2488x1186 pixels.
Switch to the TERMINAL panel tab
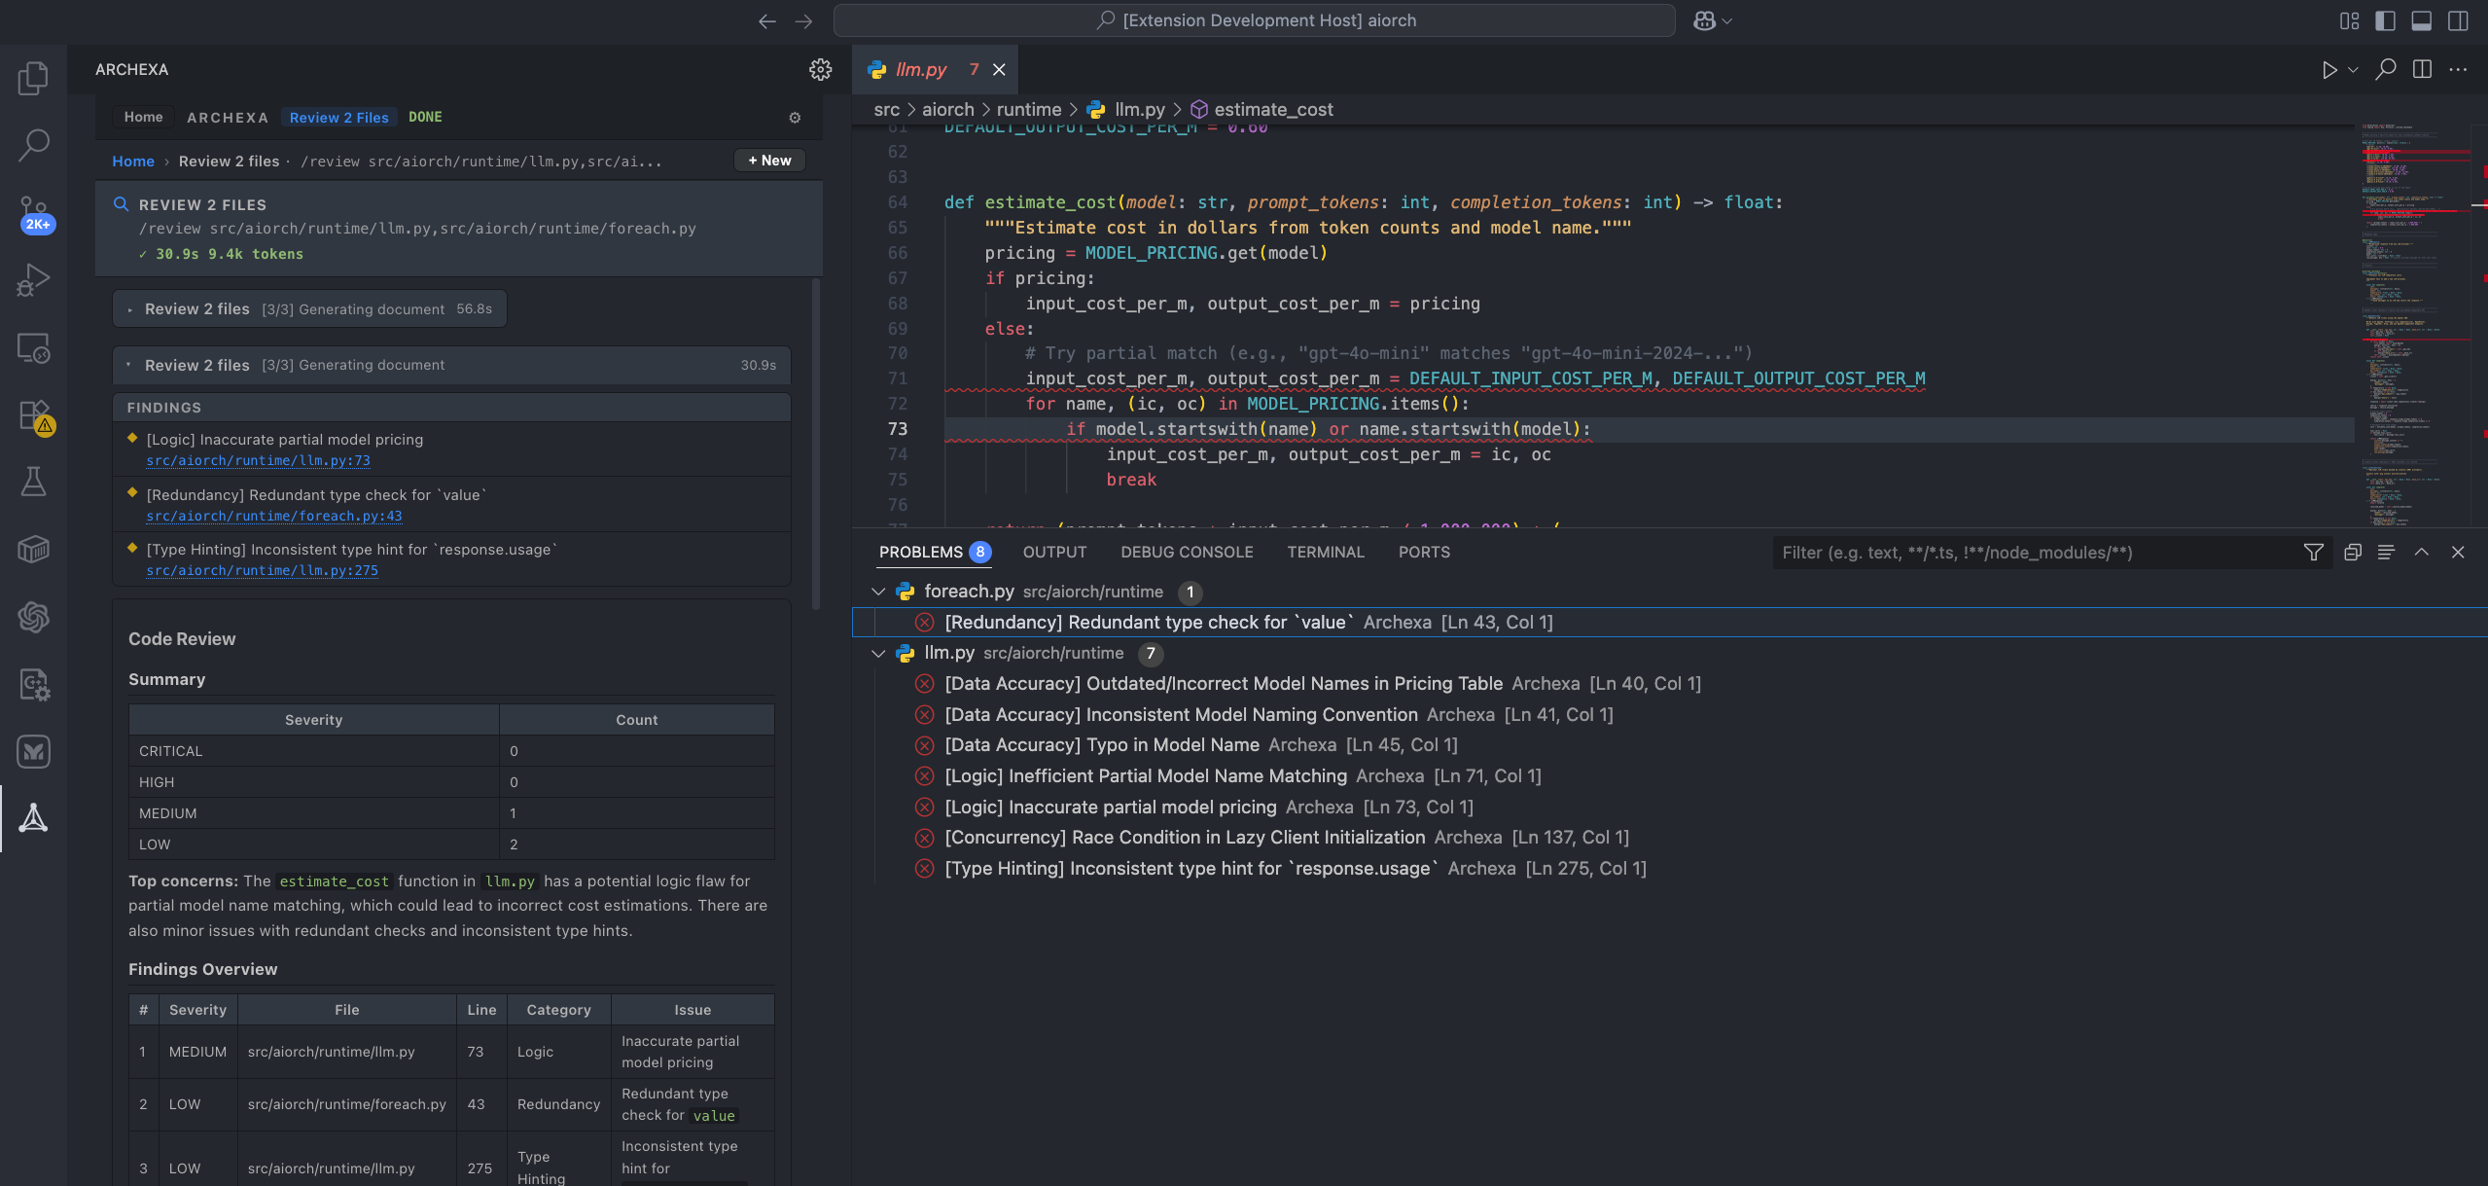tap(1325, 553)
